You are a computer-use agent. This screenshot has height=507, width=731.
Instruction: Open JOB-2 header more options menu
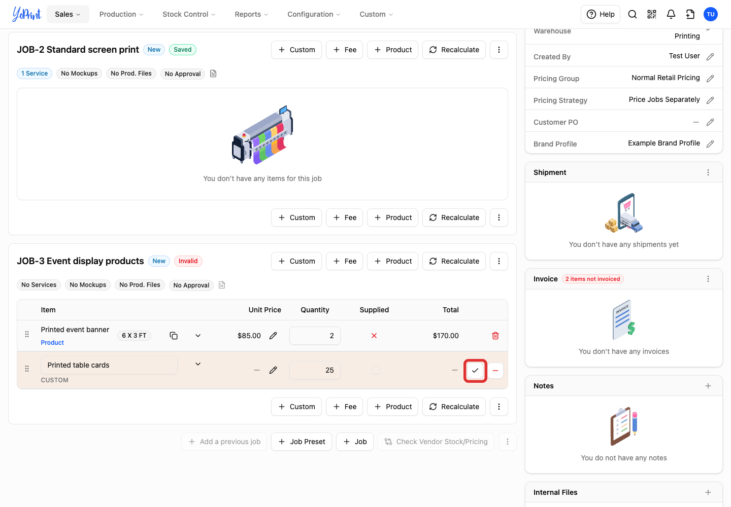tap(499, 50)
